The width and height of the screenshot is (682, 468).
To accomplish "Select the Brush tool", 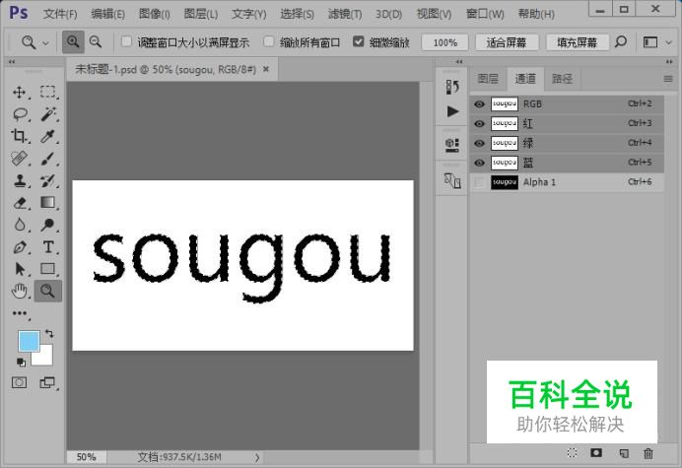I will [x=48, y=159].
